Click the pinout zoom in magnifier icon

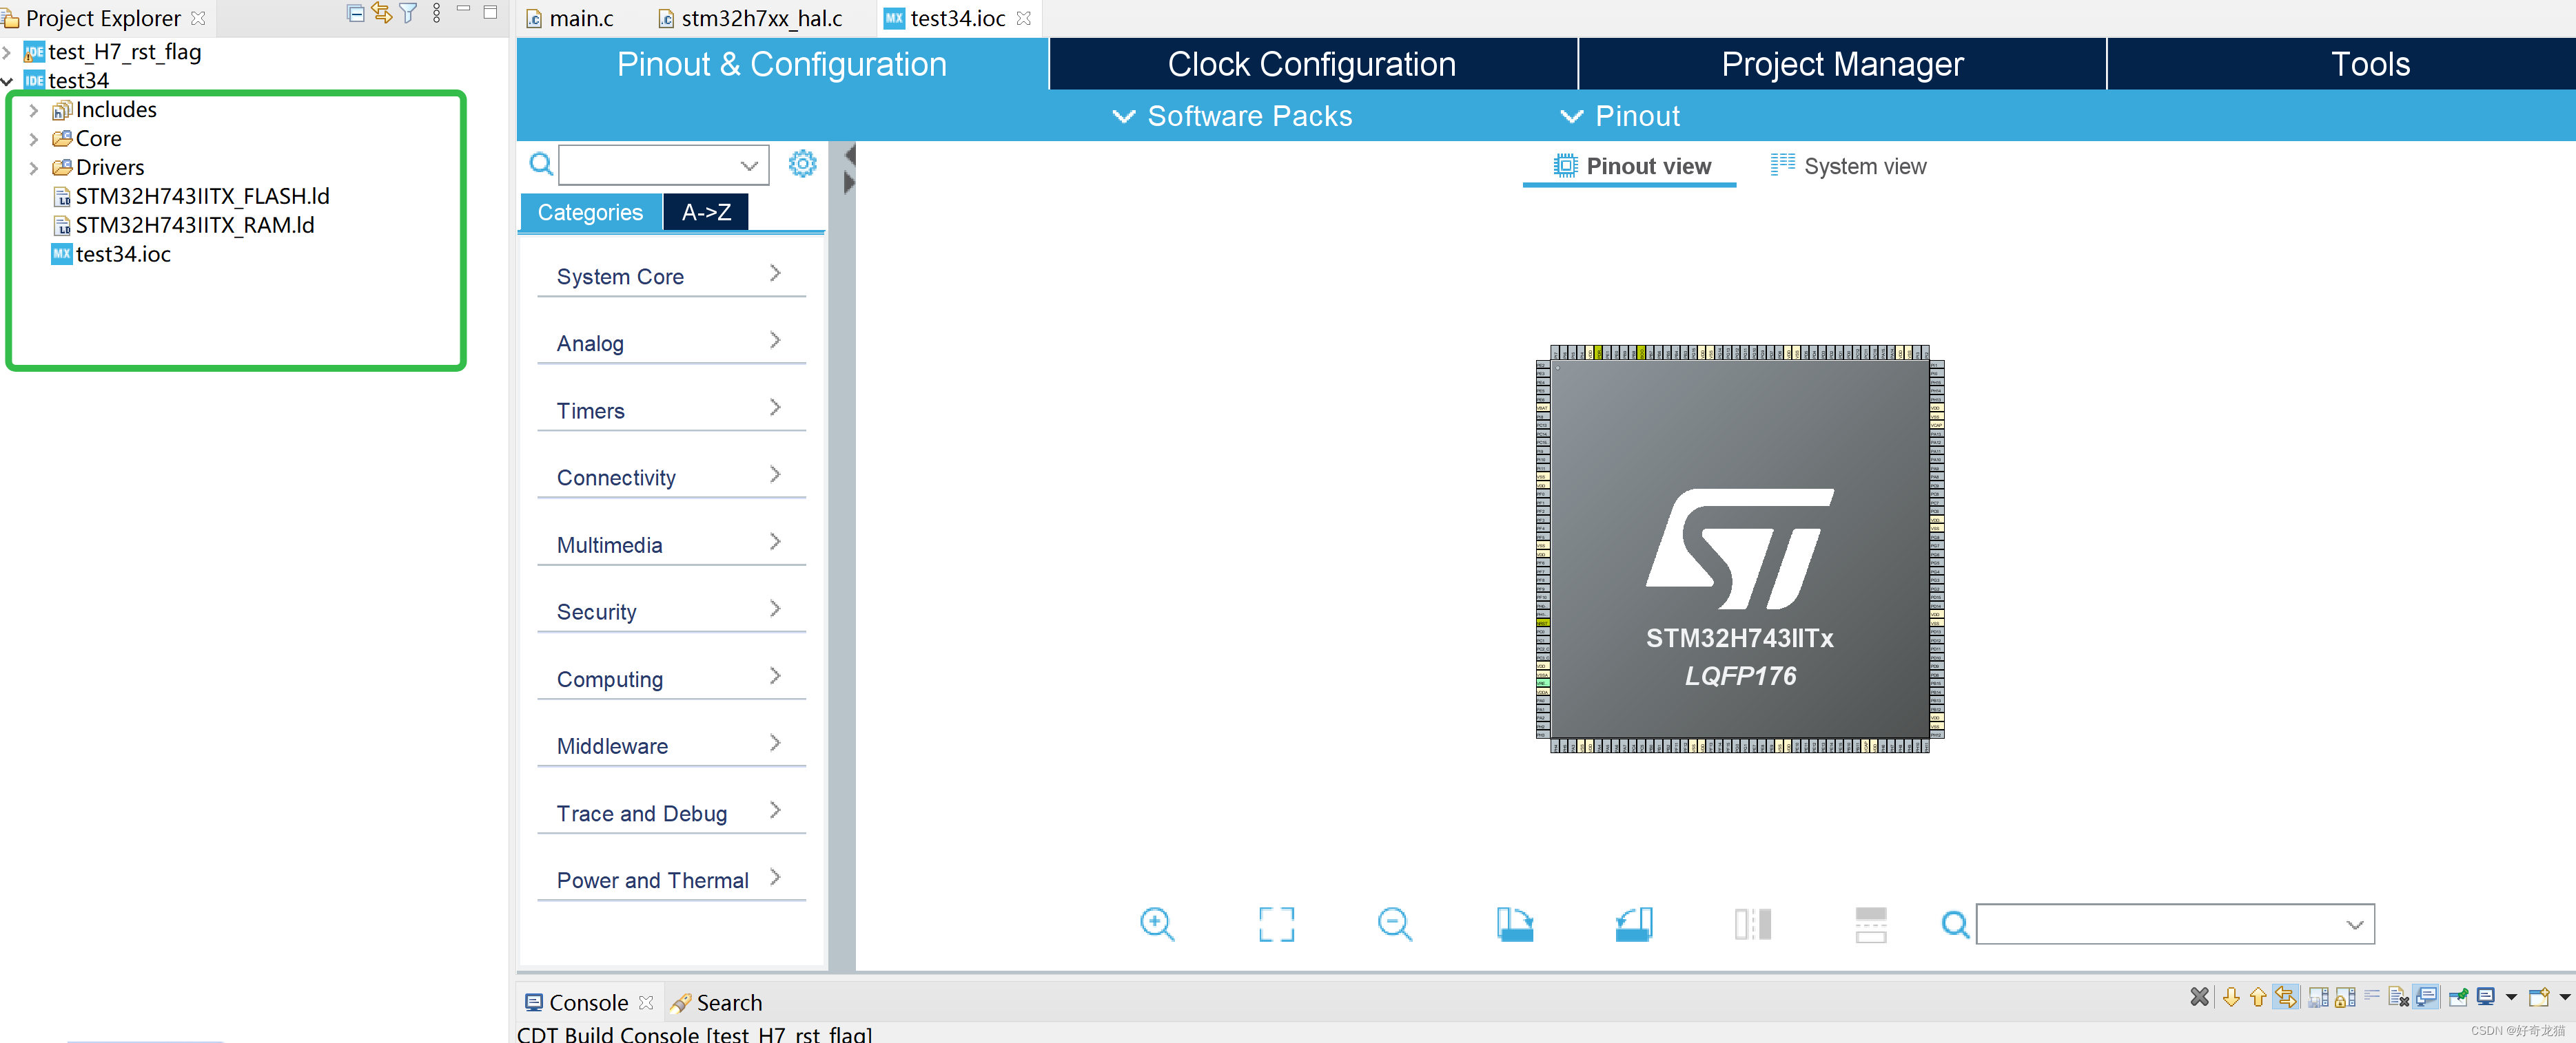pos(1156,924)
